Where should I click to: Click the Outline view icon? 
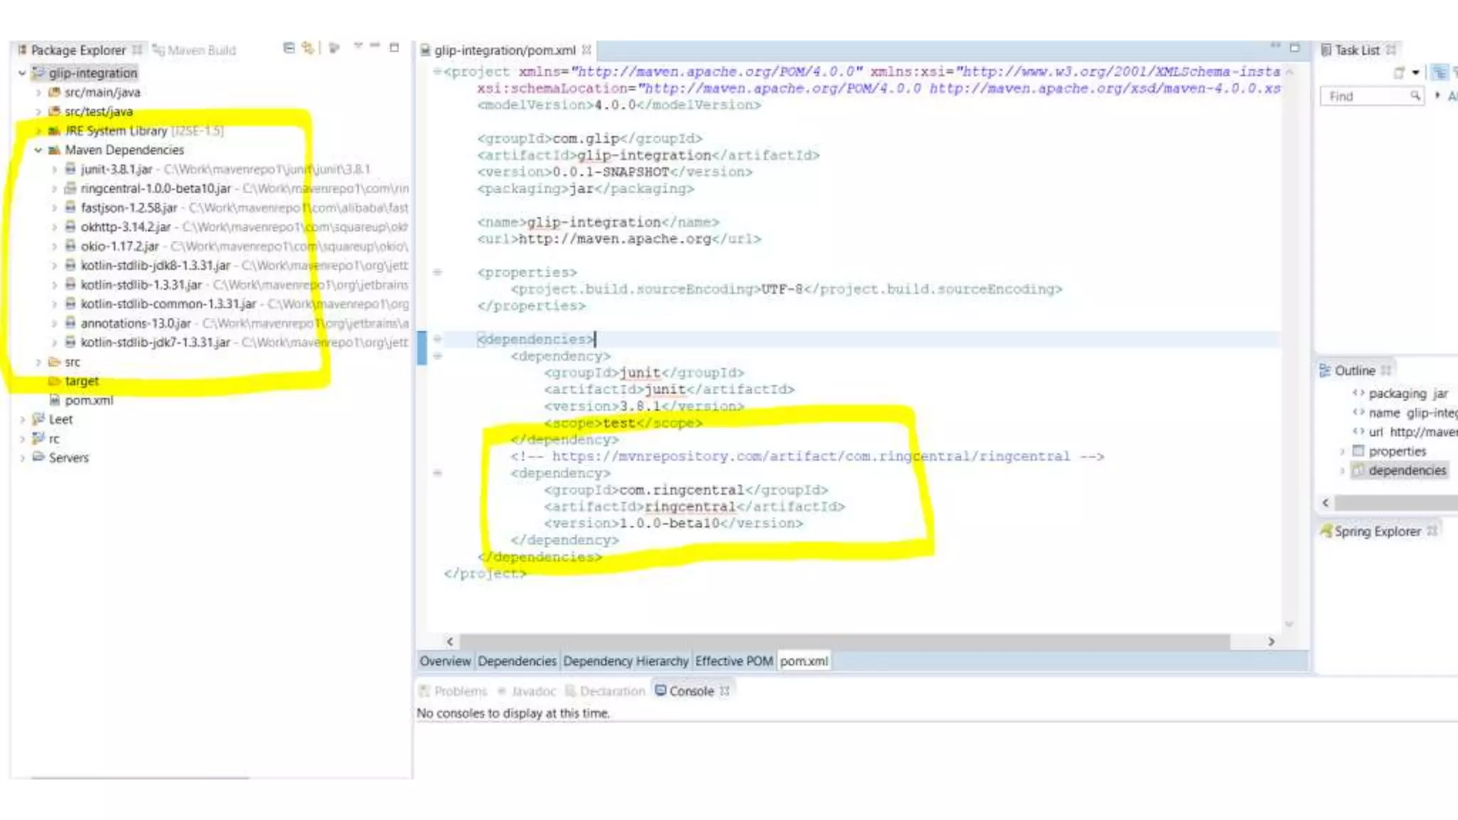pyautogui.click(x=1325, y=370)
